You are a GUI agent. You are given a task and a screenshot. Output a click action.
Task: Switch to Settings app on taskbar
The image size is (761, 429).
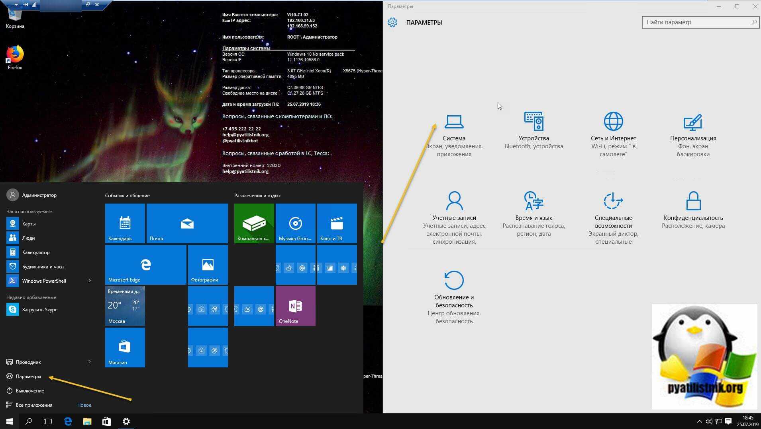pyautogui.click(x=126, y=421)
